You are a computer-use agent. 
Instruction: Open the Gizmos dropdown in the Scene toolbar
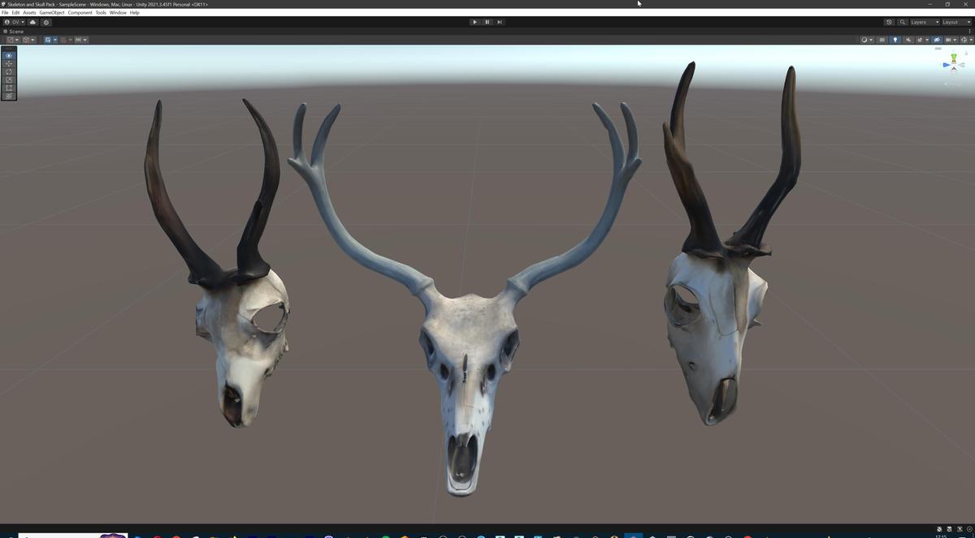tap(949, 40)
